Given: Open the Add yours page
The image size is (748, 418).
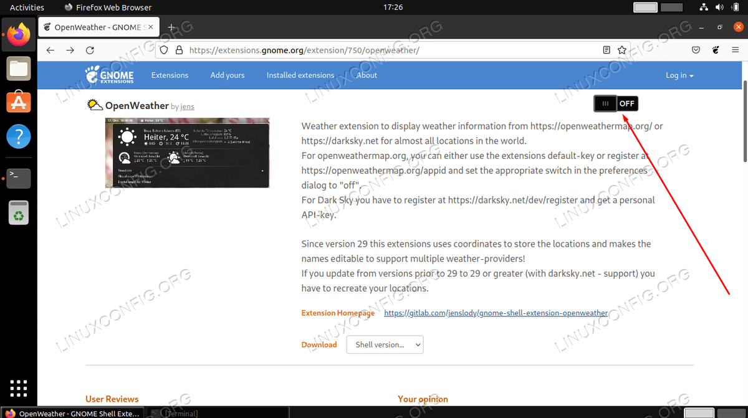Looking at the screenshot, I should point(228,75).
